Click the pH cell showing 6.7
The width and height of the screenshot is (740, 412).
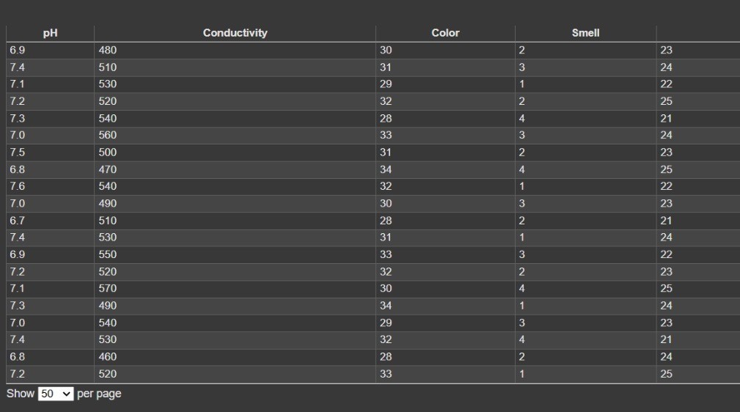(x=50, y=221)
